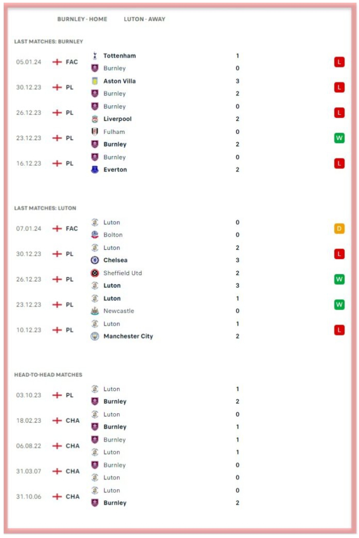Click the England flag beside 05.01.24 FAC

57,62
